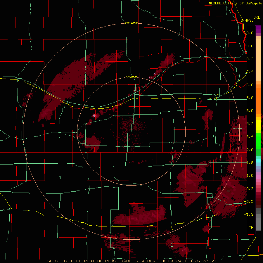Click the cyan segment of the color bar

point(258,161)
